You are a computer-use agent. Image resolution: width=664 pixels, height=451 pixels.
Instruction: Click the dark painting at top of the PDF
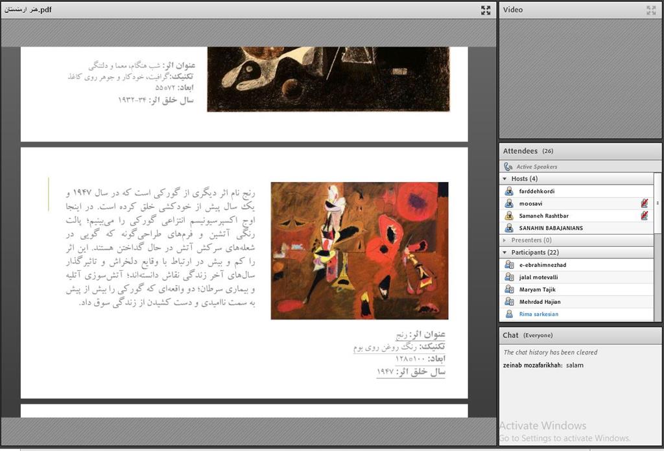coord(328,79)
